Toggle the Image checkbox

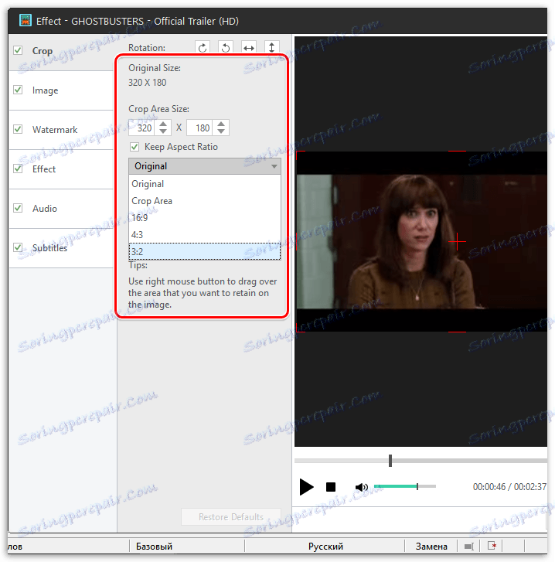(18, 90)
